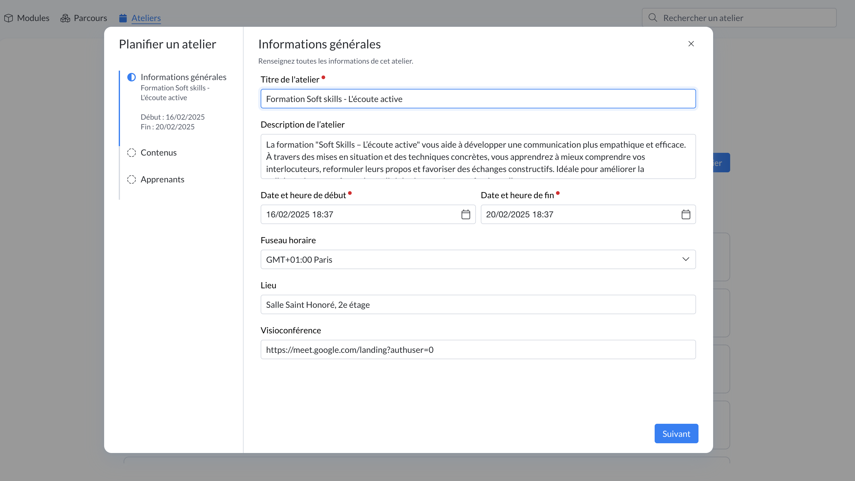Click the Informations générales half-filled step icon

coord(132,77)
